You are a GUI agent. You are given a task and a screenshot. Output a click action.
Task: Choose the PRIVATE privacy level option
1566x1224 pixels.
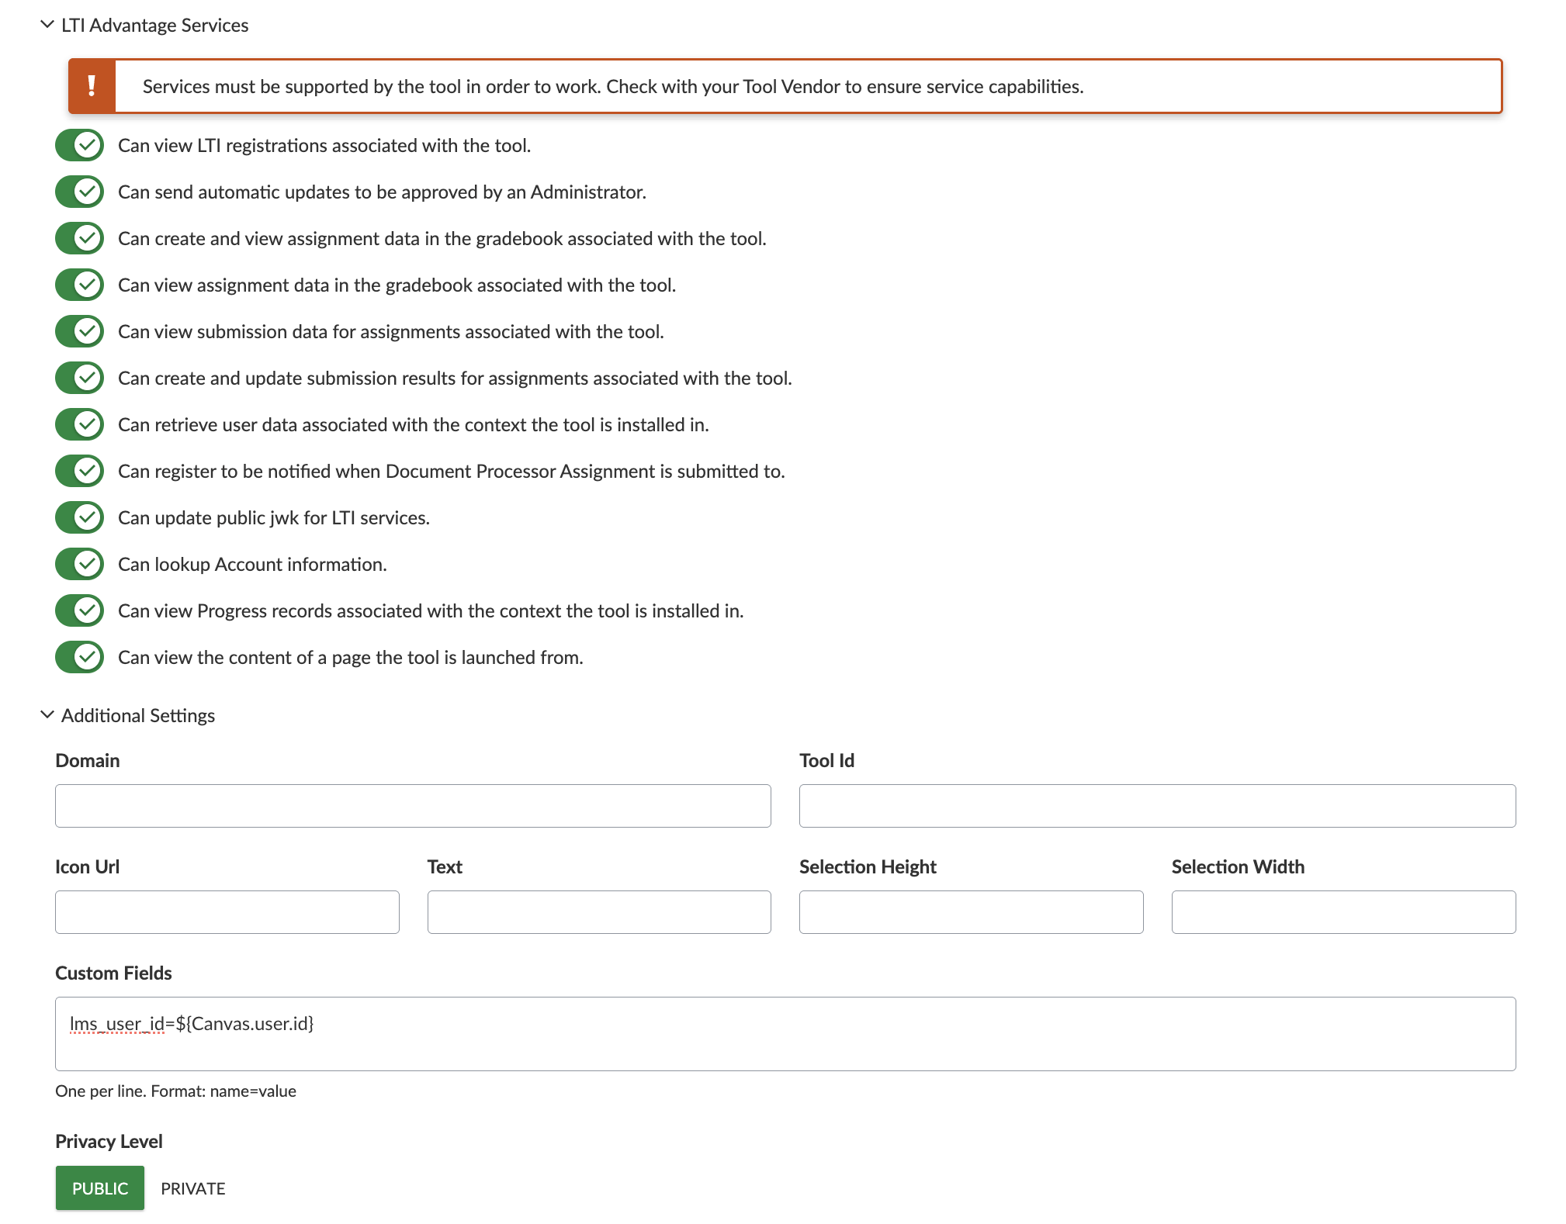(193, 1188)
